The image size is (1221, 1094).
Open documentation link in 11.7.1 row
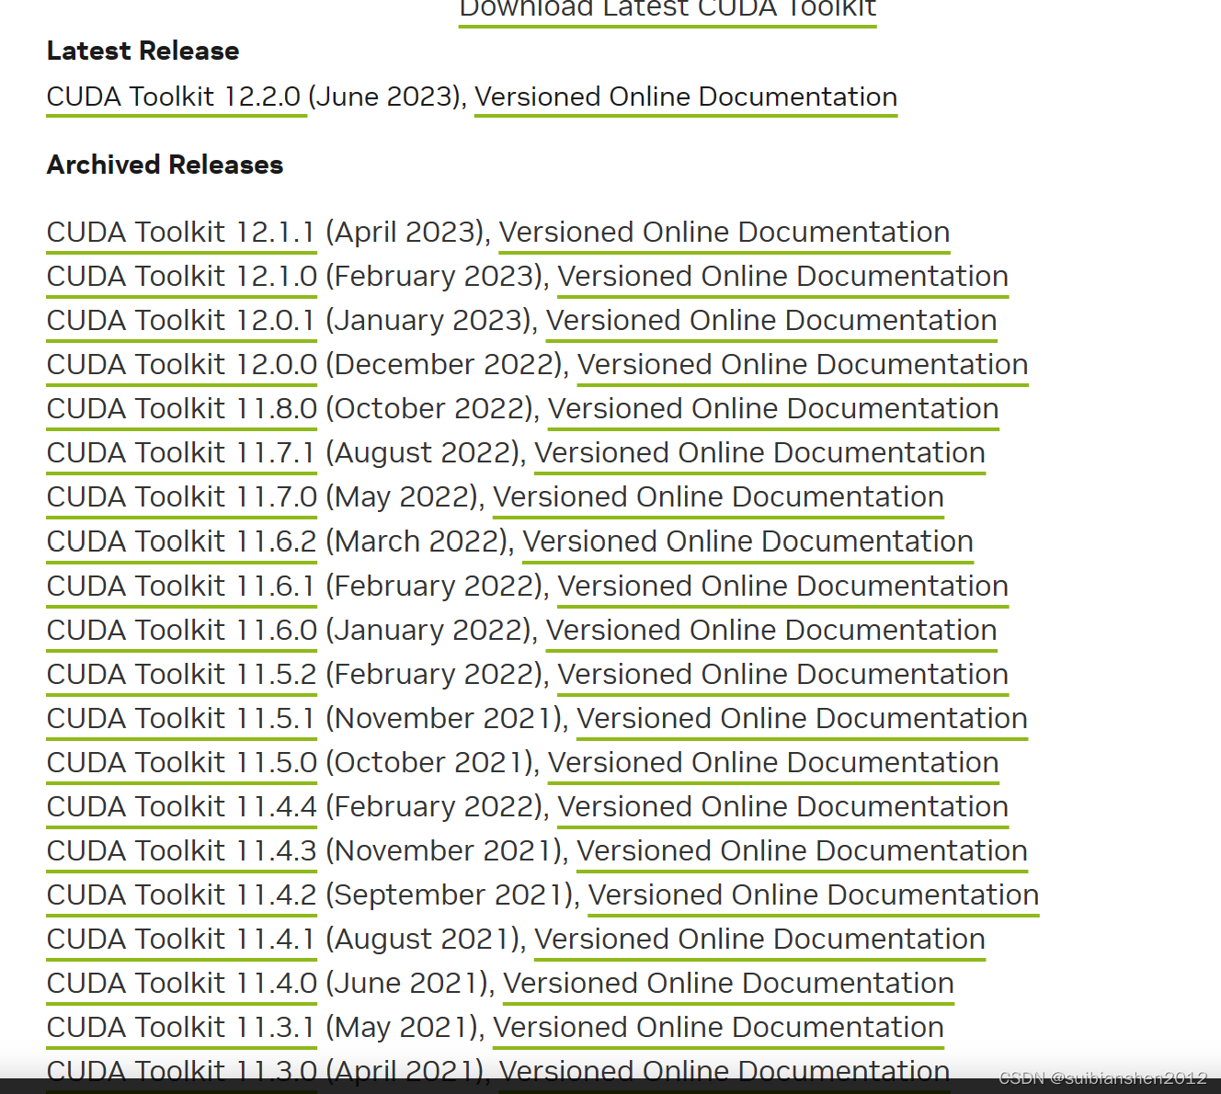tap(759, 452)
